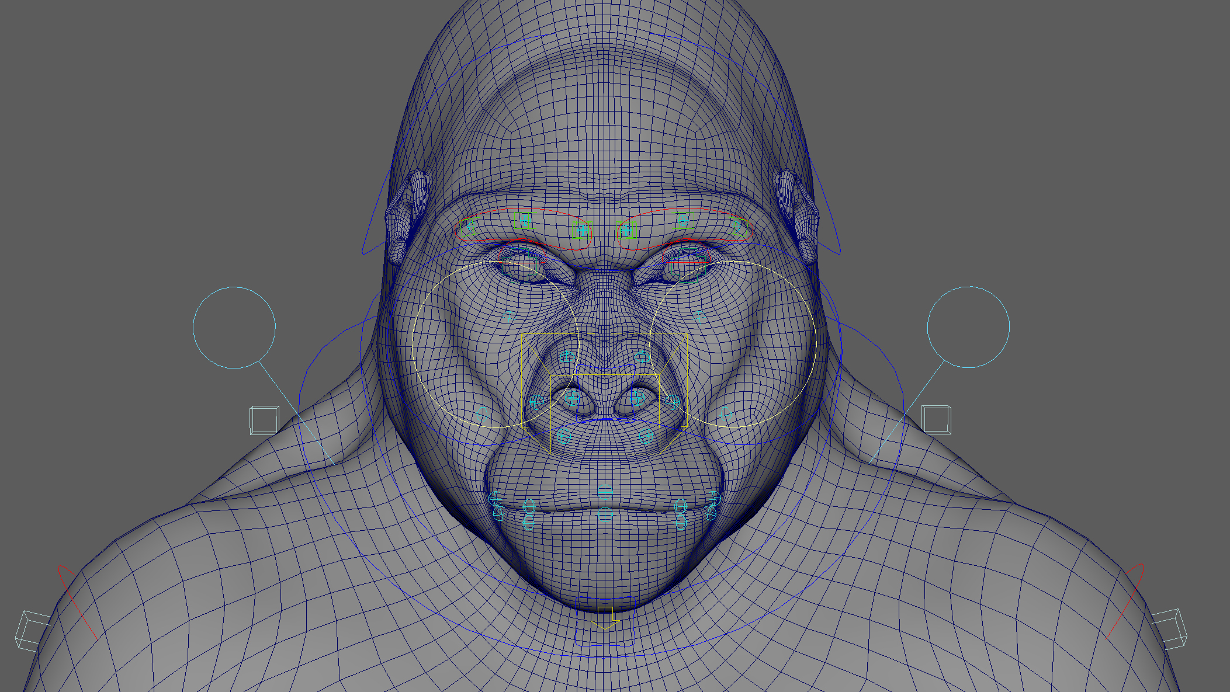Click the left-side upper lip control
Image resolution: width=1230 pixels, height=692 pixels.
(x=529, y=506)
